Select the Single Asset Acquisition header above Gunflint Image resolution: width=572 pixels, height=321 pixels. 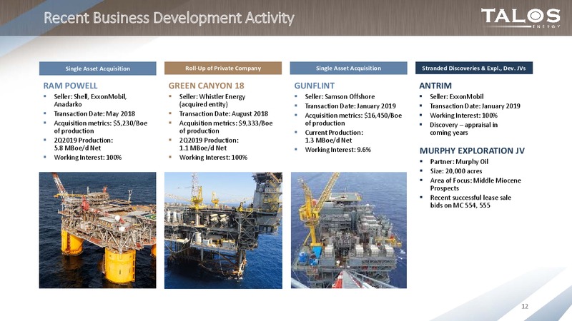click(348, 68)
